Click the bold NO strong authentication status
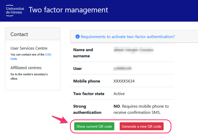This screenshot has height=140, width=198. pos(117,106)
